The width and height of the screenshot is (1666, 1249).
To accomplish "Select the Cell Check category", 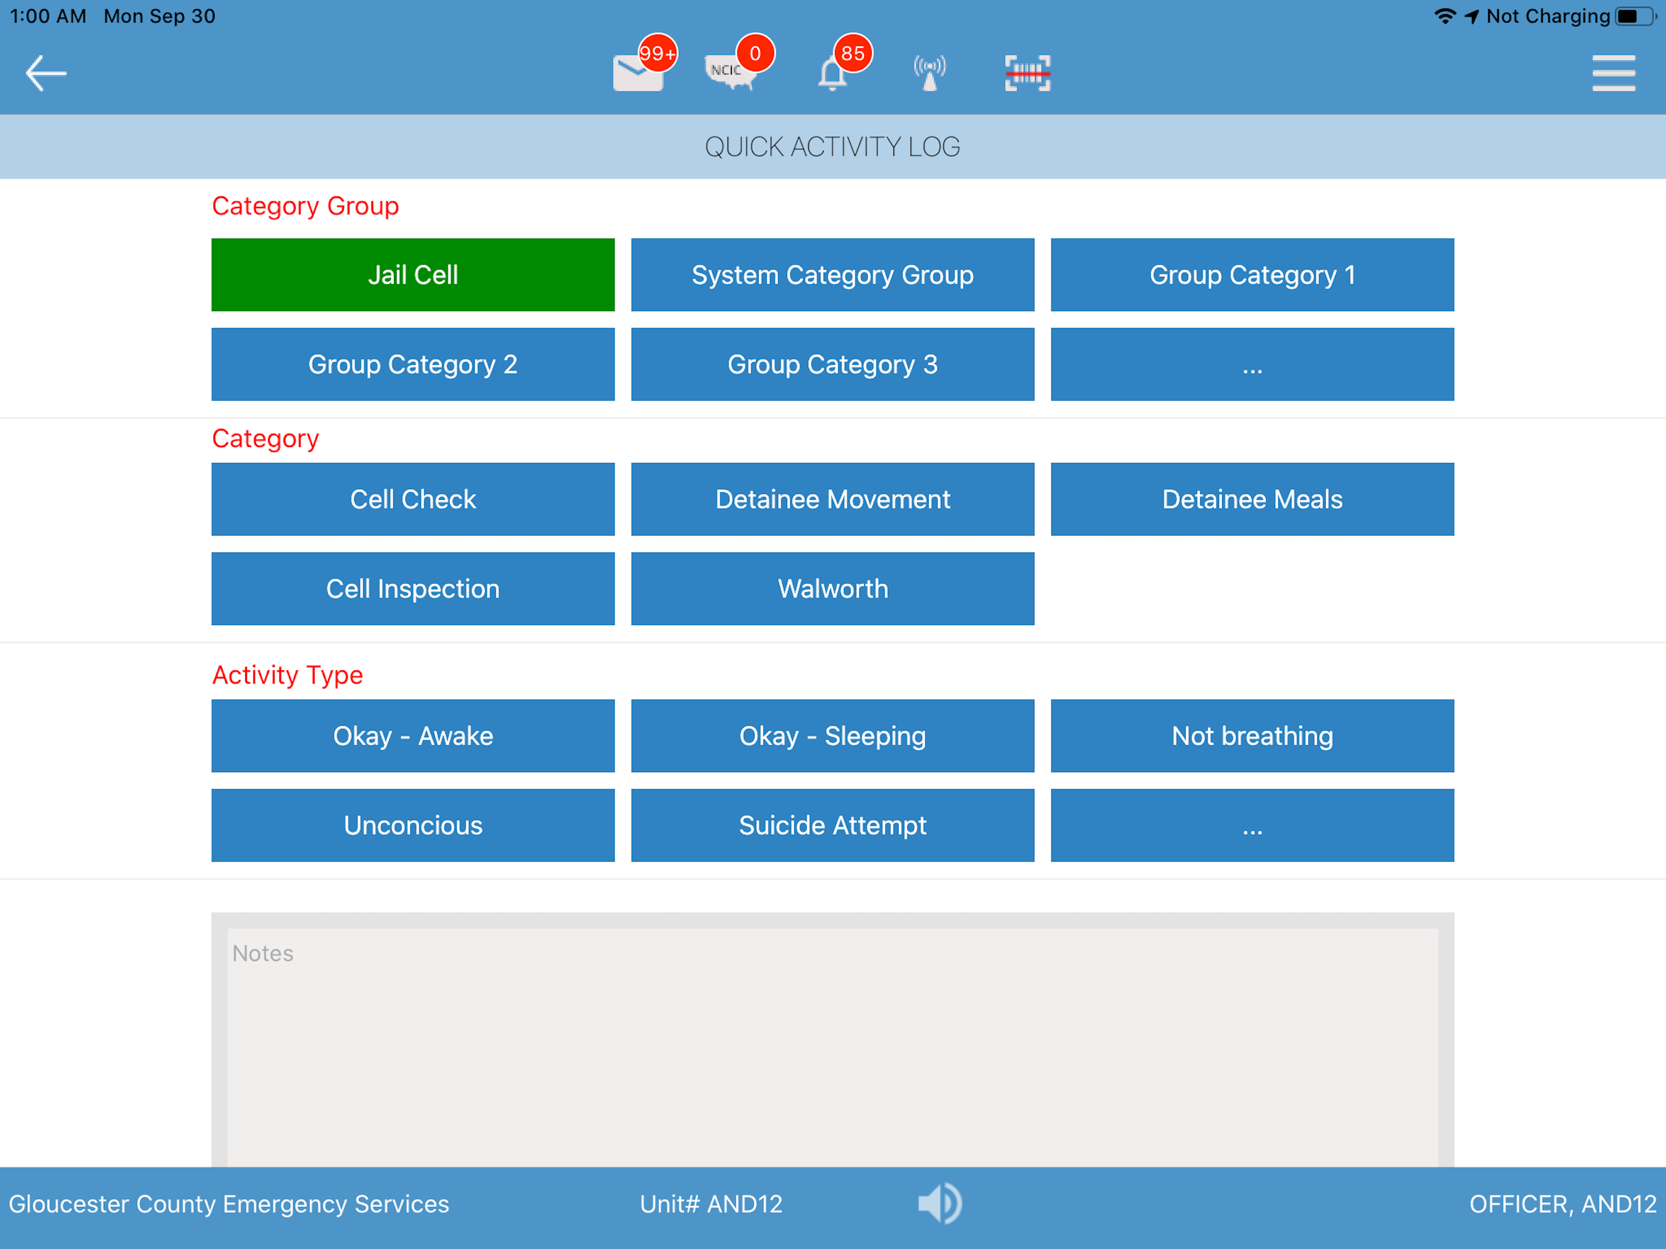I will (x=413, y=499).
